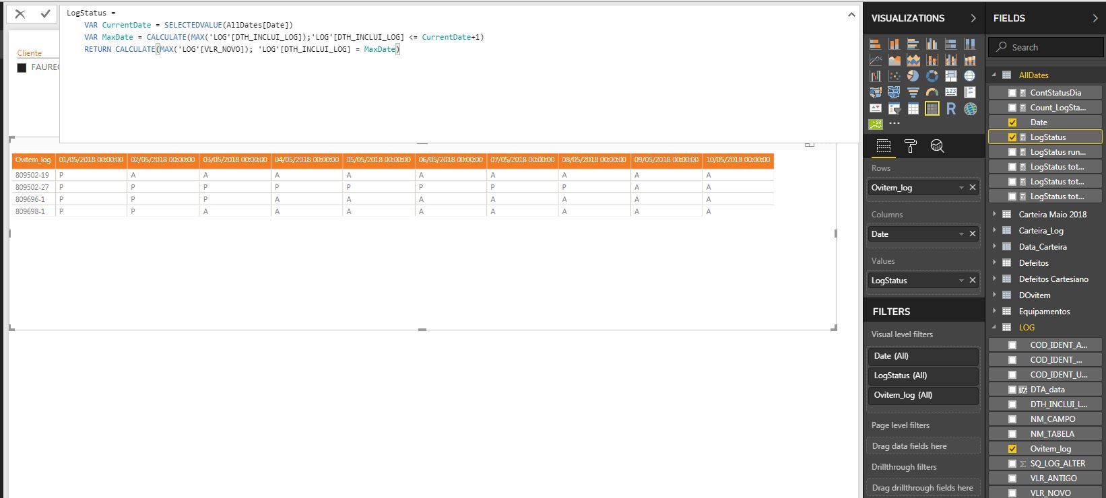The height and width of the screenshot is (498, 1106).
Task: Expand the Equipamentos table
Action: 994,311
